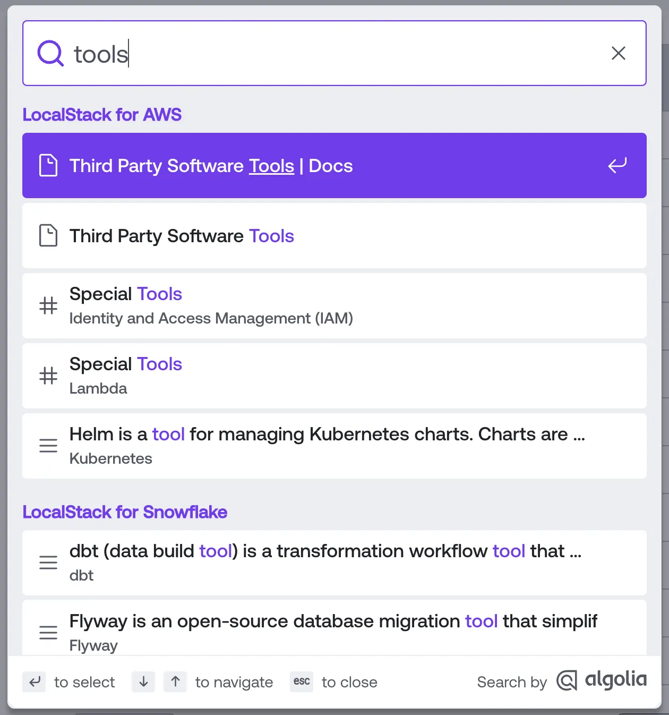Click the Algolia logo in the footer
This screenshot has height=715, width=669.
601,680
